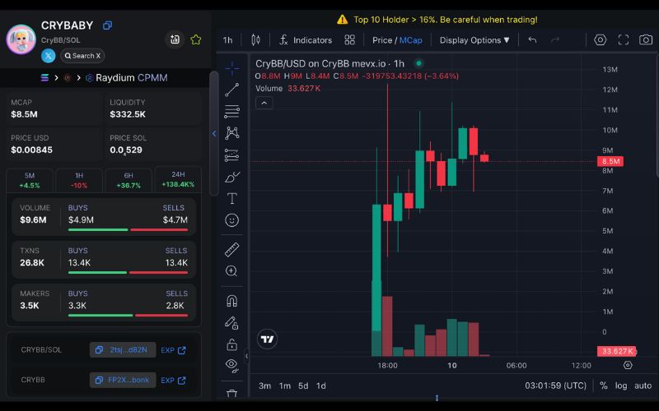This screenshot has height=411, width=659.
Task: Set the 5d date range
Action: 303,386
